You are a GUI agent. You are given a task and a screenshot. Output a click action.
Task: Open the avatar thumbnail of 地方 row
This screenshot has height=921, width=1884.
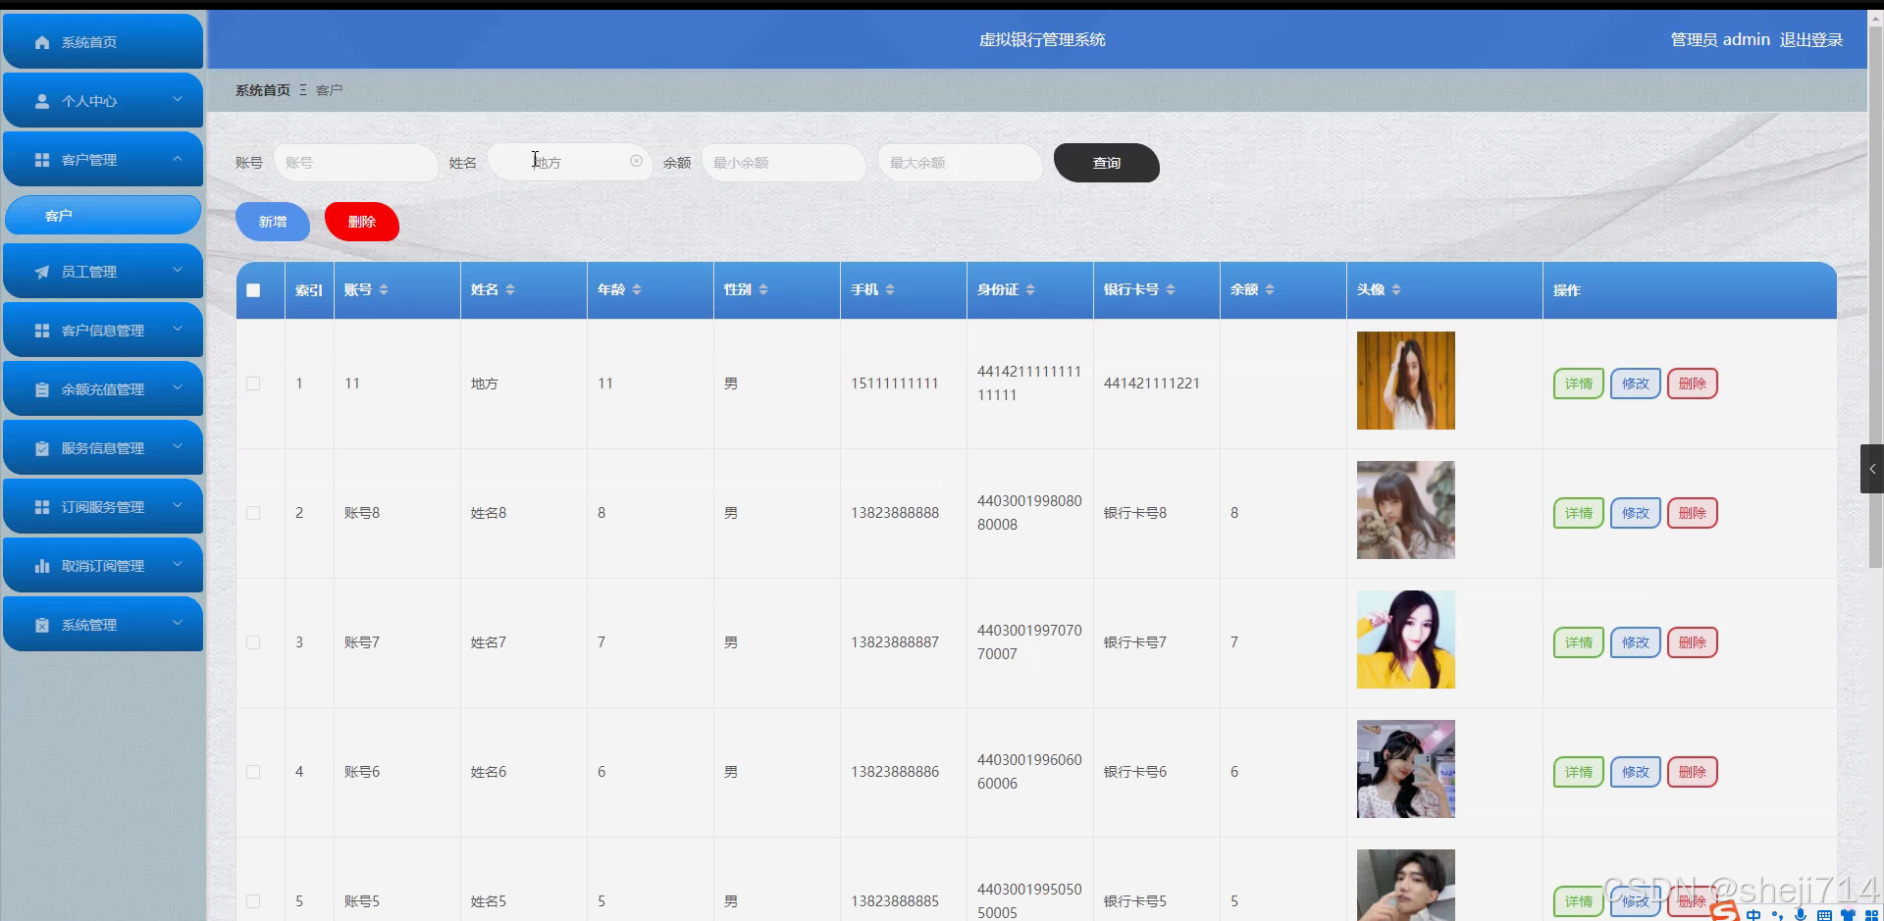[x=1406, y=381]
